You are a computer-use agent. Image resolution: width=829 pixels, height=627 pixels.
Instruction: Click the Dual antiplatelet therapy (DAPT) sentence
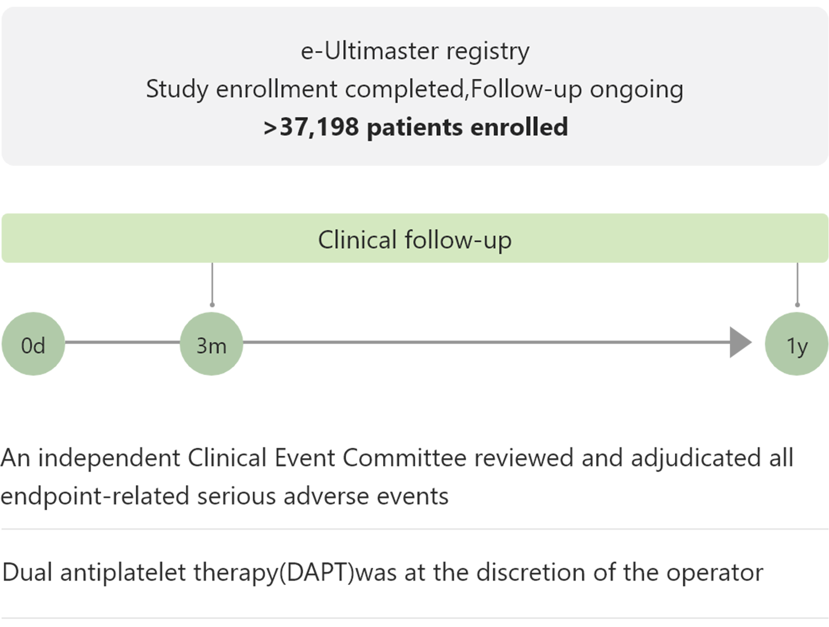point(383,573)
